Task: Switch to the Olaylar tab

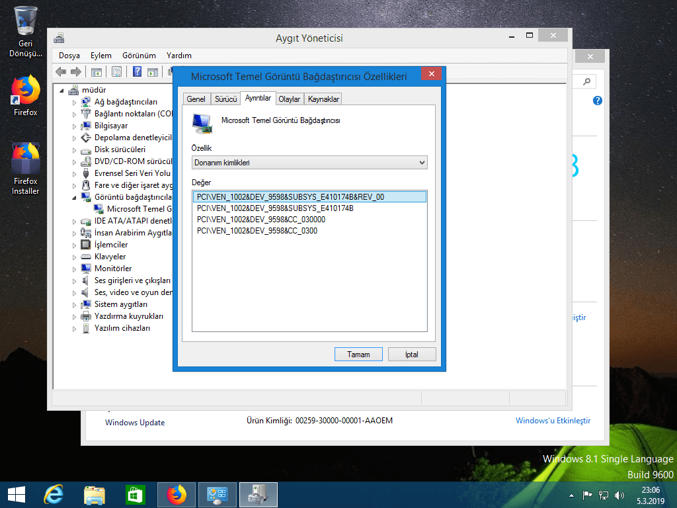Action: 290,99
